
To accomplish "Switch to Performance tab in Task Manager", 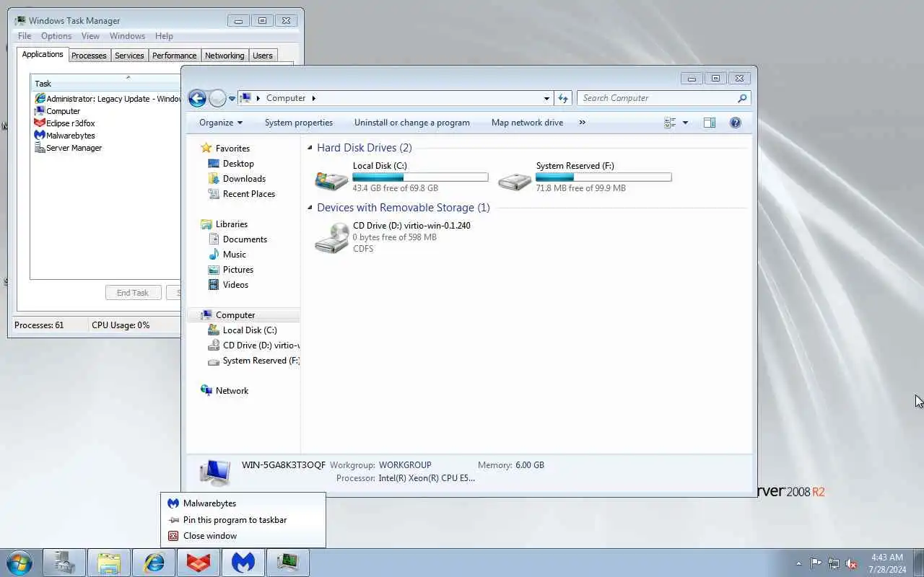I will (x=174, y=56).
